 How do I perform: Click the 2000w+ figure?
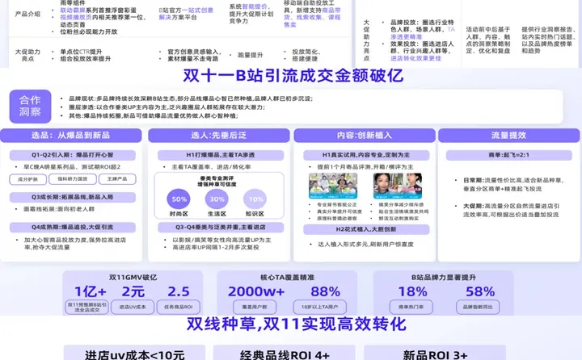click(x=256, y=291)
